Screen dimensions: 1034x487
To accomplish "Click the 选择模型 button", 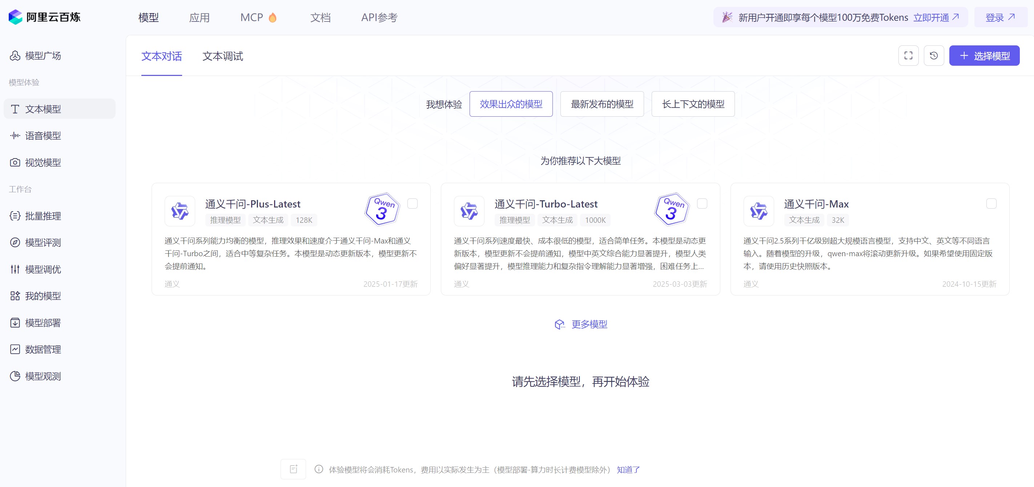I will tap(984, 55).
